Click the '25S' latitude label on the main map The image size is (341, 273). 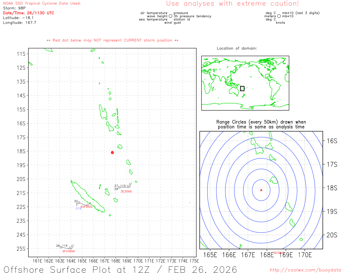tap(21, 248)
